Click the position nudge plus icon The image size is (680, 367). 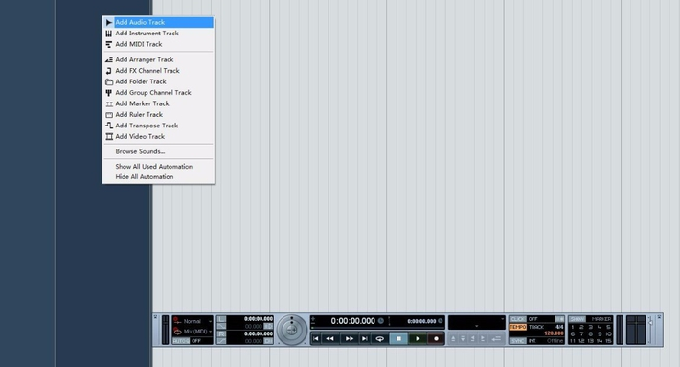click(313, 318)
